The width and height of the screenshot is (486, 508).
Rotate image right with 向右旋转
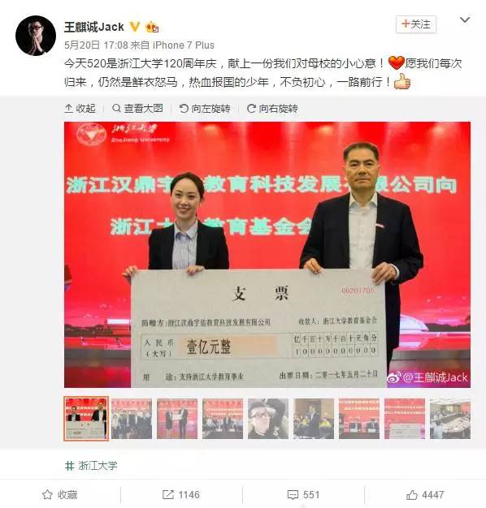tap(272, 108)
